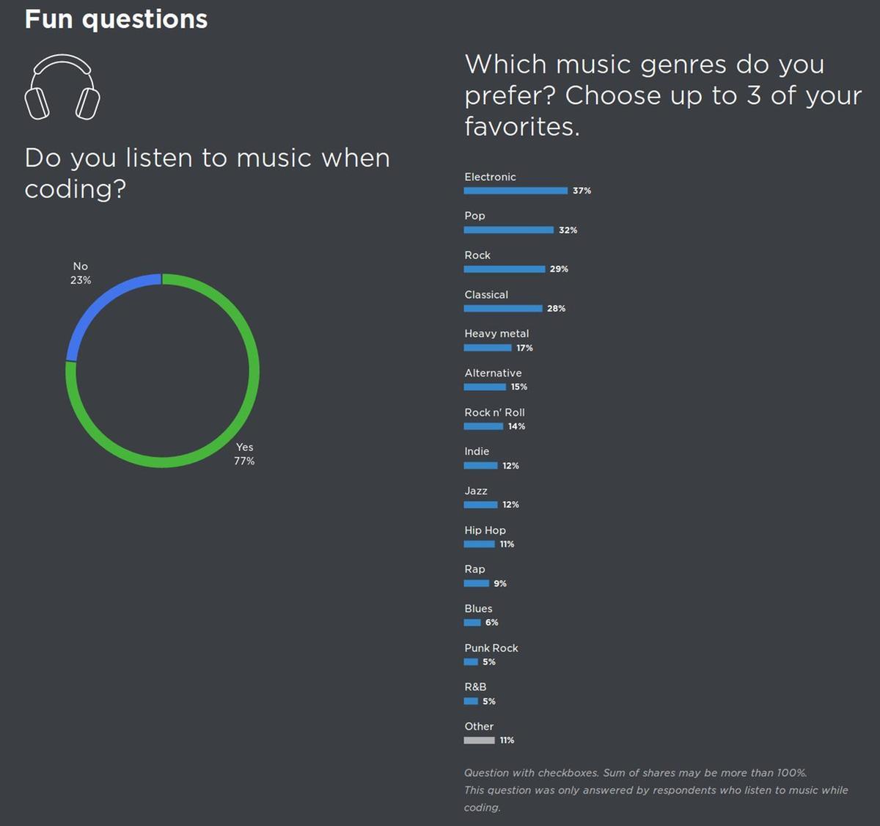Image resolution: width=880 pixels, height=826 pixels.
Task: Click the Electronic 37% bar
Action: coord(516,191)
